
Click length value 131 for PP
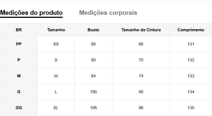coord(191,44)
